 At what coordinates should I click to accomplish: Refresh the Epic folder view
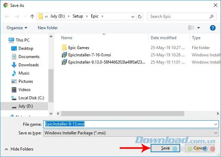(x=140, y=16)
